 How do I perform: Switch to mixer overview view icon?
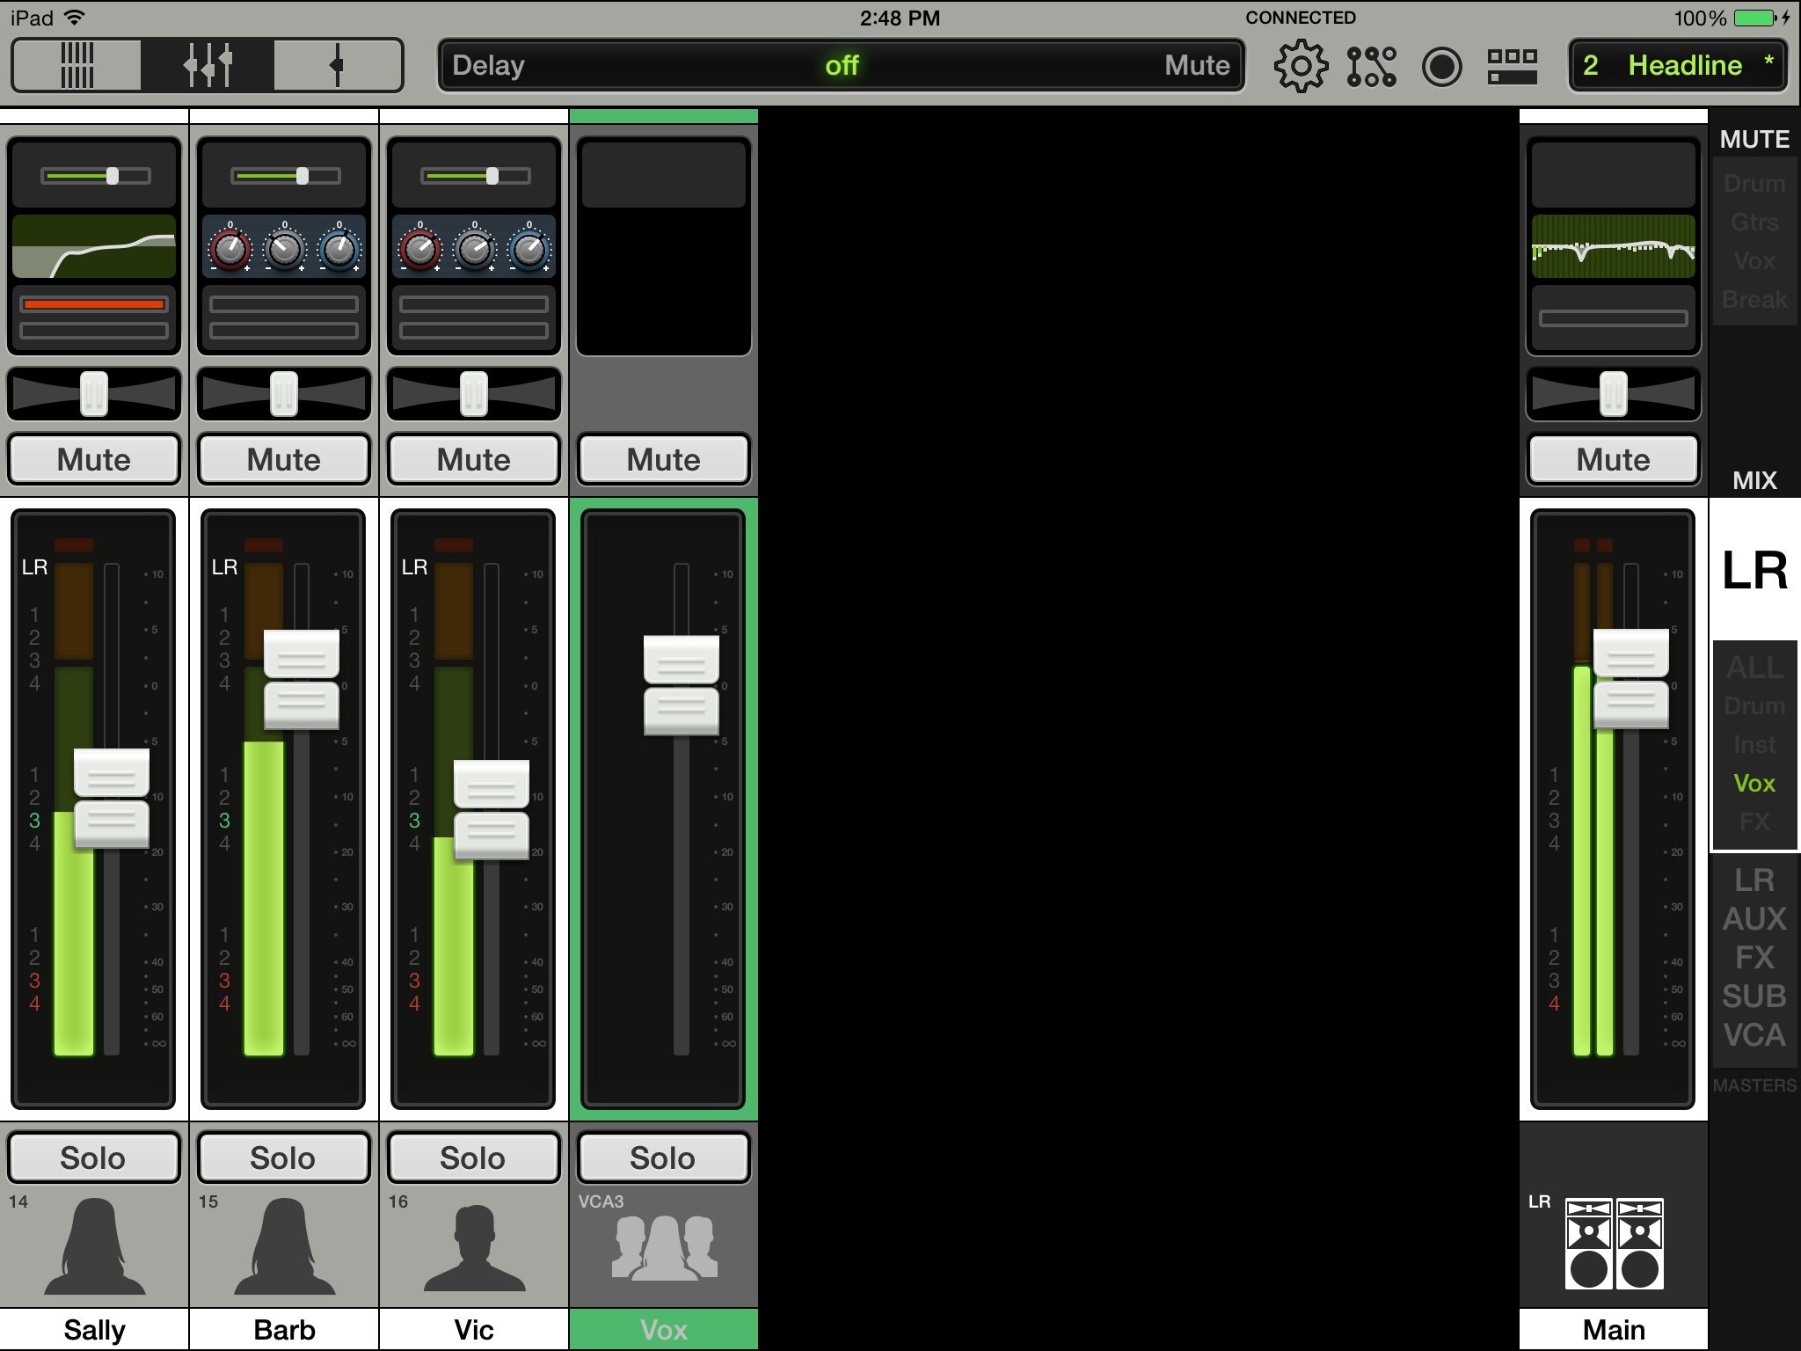click(77, 65)
